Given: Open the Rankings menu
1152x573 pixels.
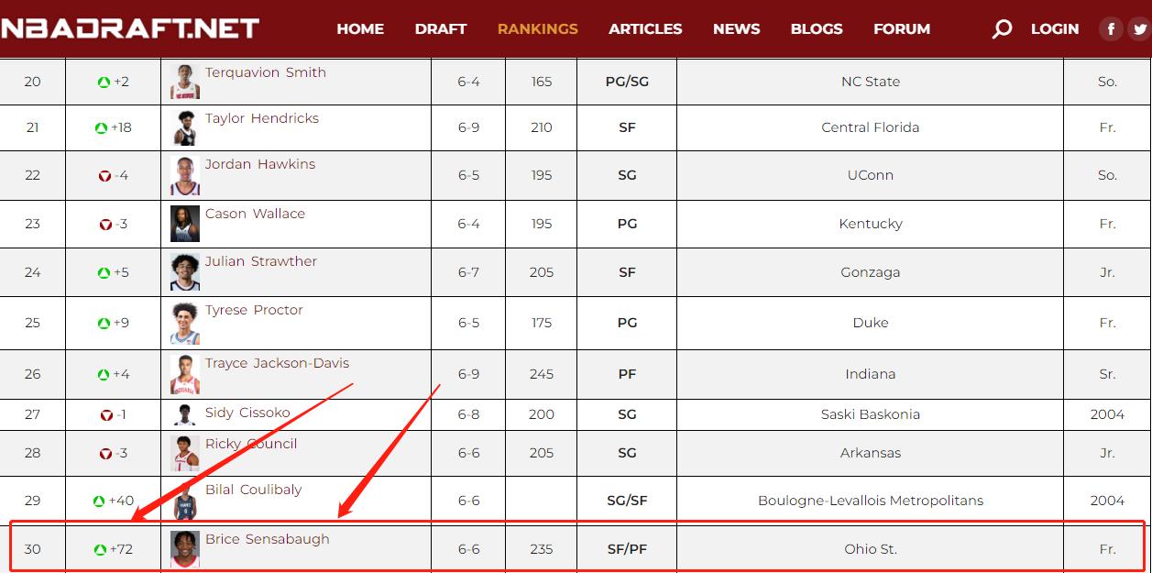Looking at the screenshot, I should tap(537, 29).
